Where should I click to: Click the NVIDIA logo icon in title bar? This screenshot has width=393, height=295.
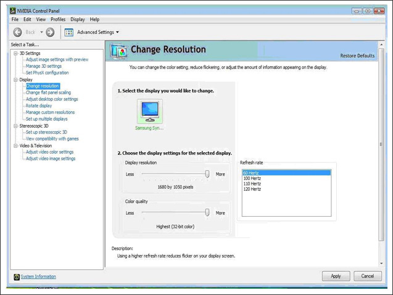[x=6, y=10]
